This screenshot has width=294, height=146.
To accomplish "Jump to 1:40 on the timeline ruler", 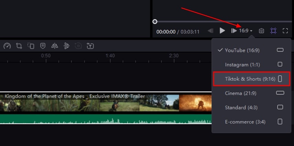I will click(110, 56).
